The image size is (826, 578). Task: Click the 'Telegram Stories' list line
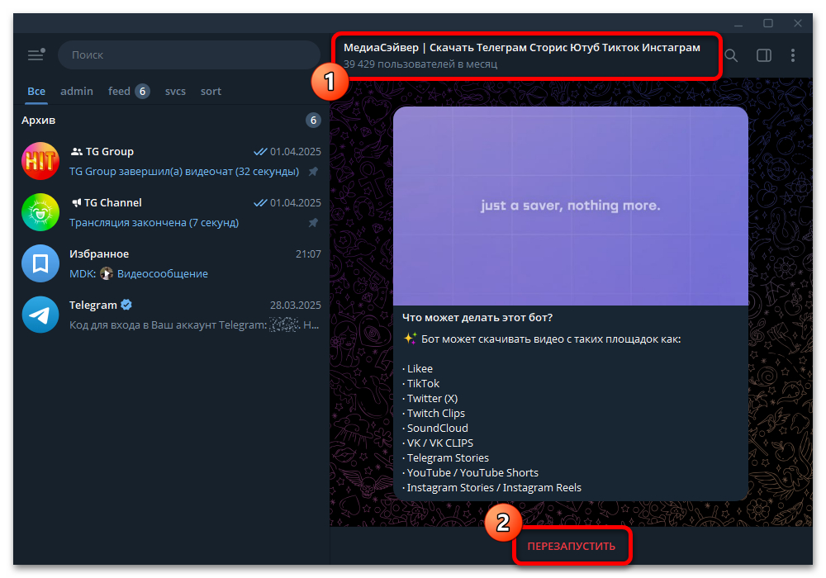tap(446, 458)
